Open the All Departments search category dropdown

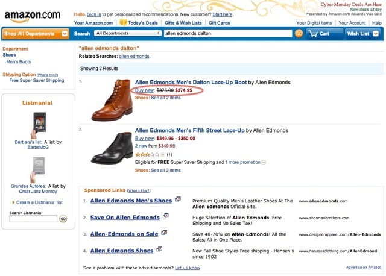[x=128, y=34]
